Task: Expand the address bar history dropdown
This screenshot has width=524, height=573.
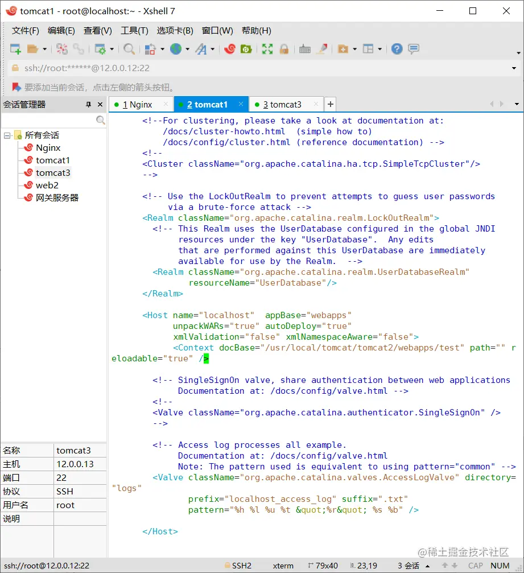Action: [514, 68]
